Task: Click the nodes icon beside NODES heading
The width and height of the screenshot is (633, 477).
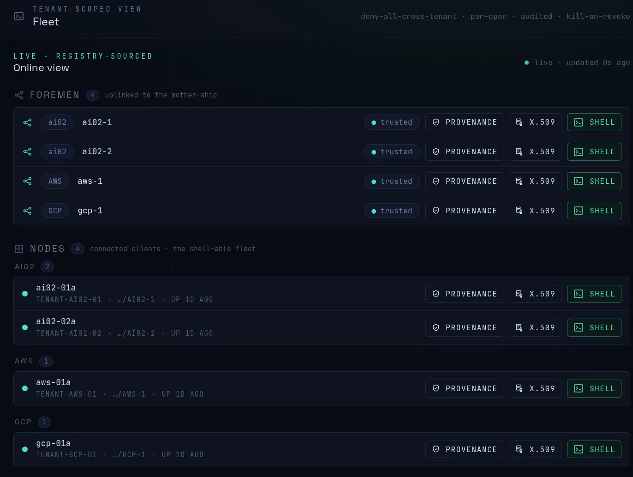Action: click(19, 249)
